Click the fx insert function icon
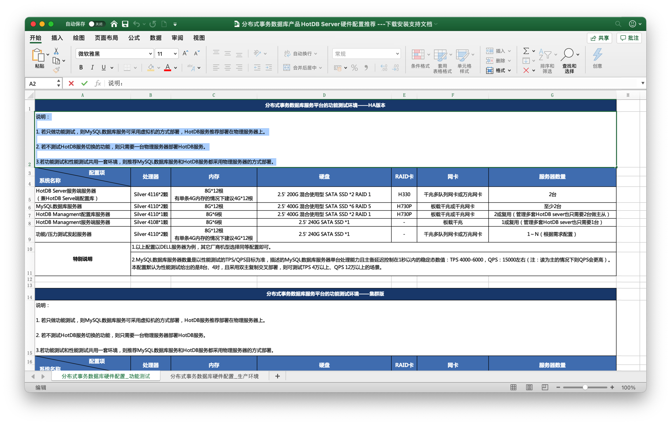Screen dimensions: 671x425 tap(98, 83)
